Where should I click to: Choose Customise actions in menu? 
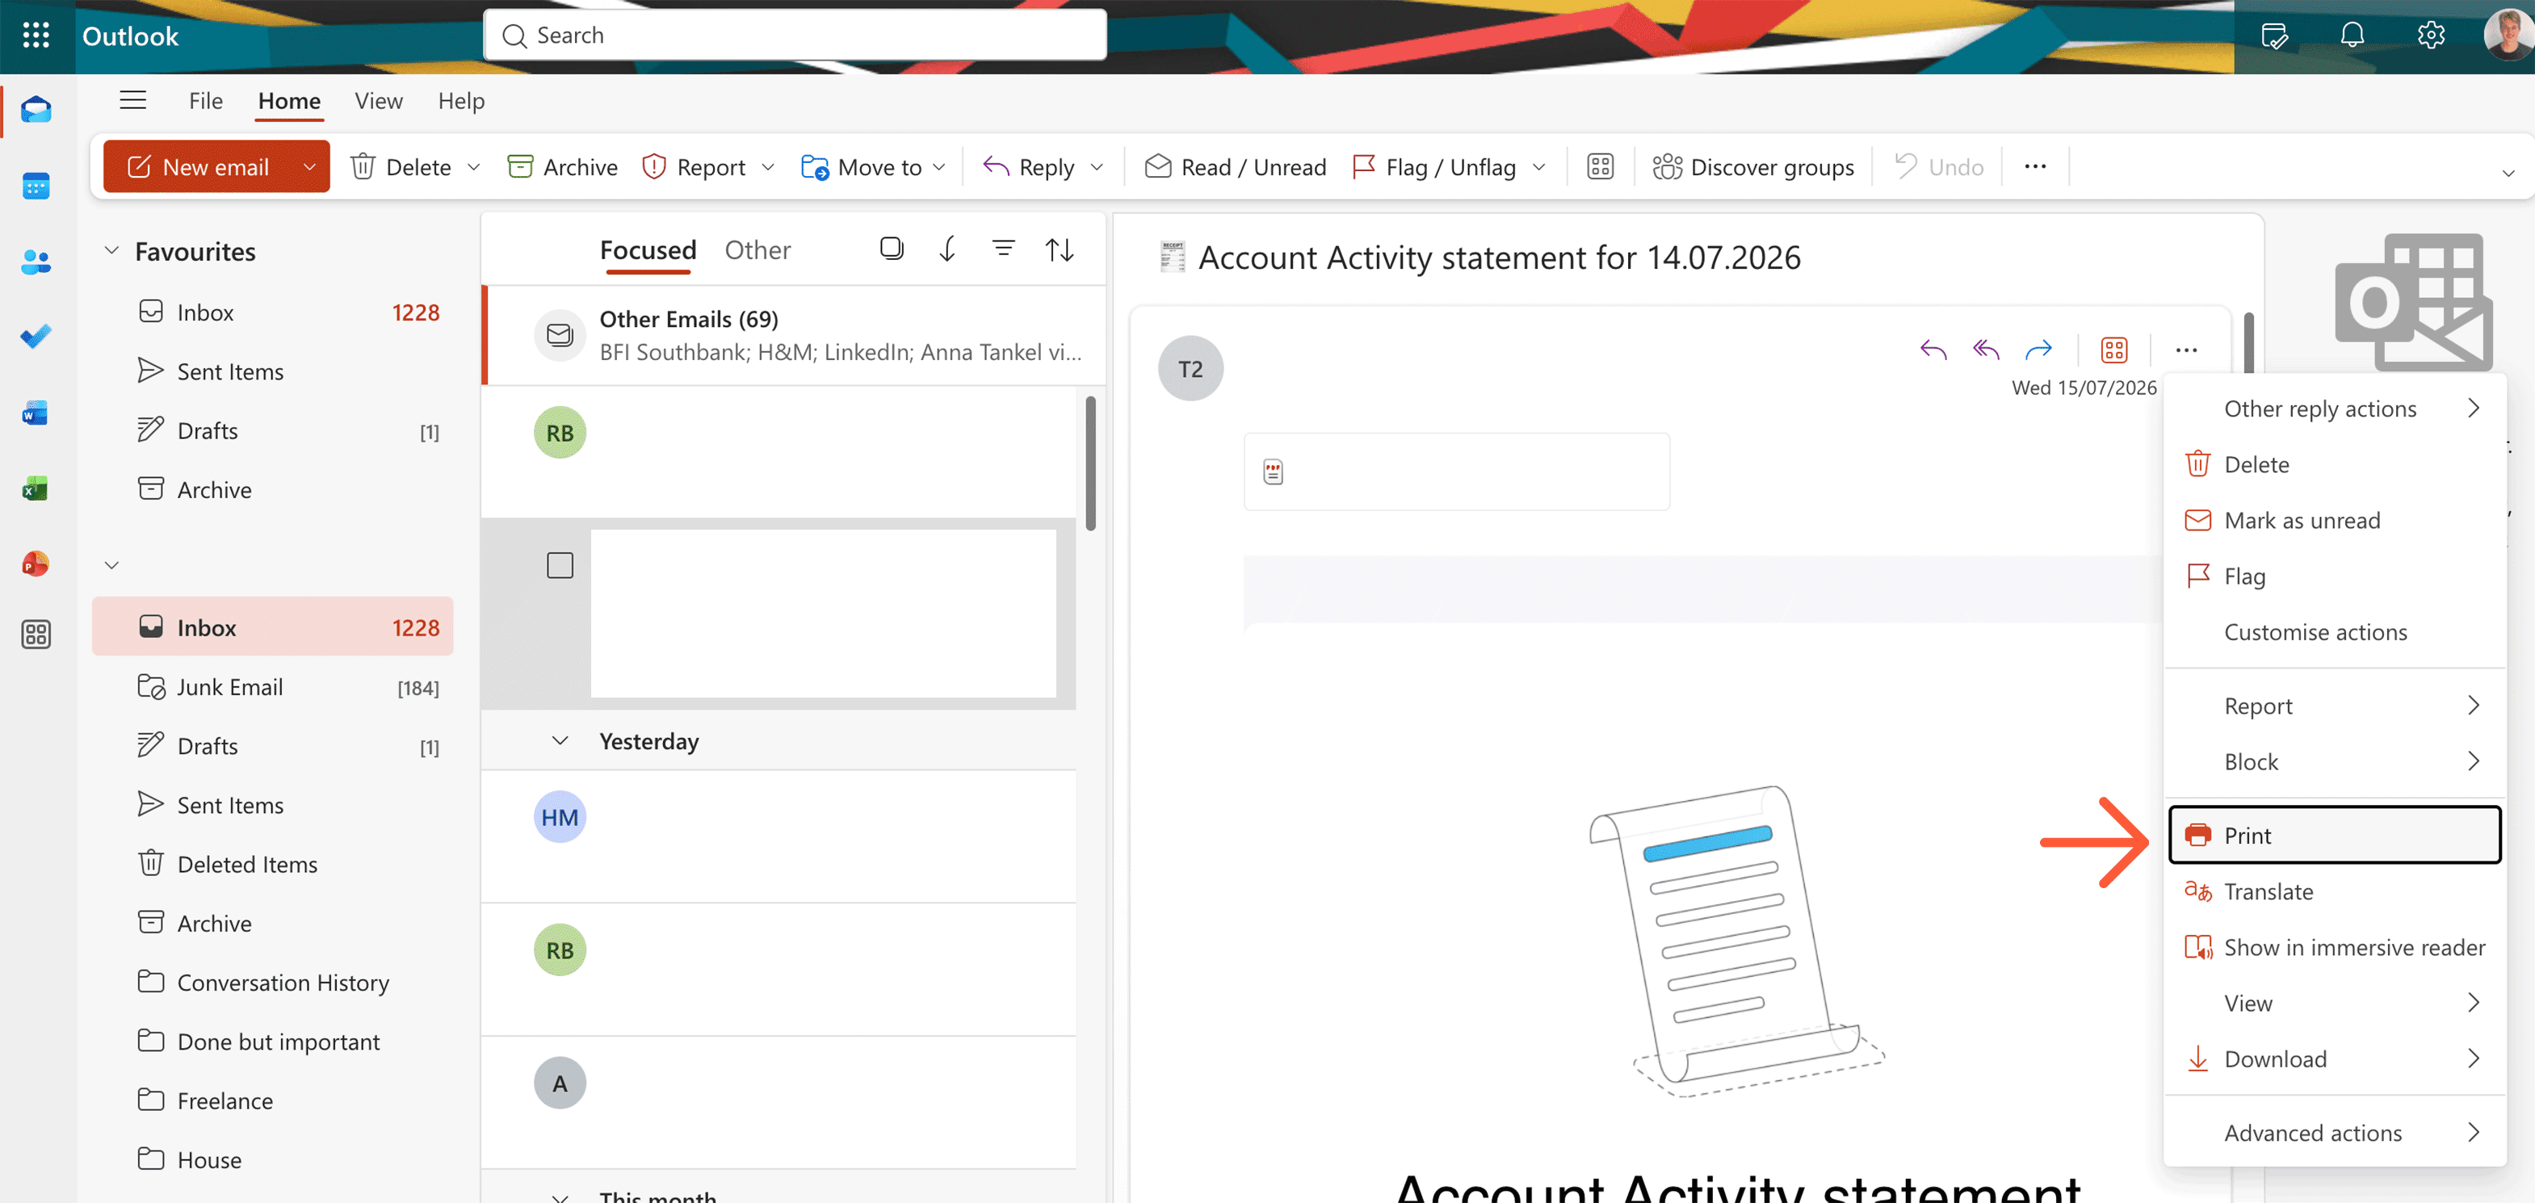pos(2334,631)
